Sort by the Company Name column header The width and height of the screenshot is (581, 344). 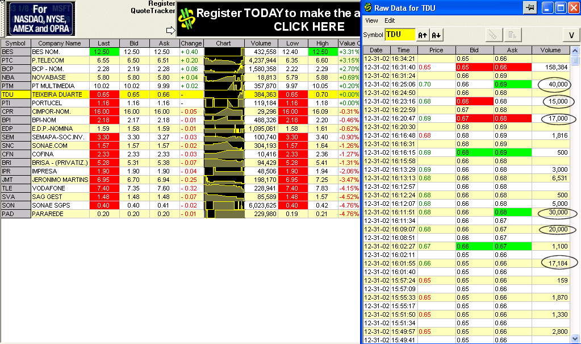60,43
